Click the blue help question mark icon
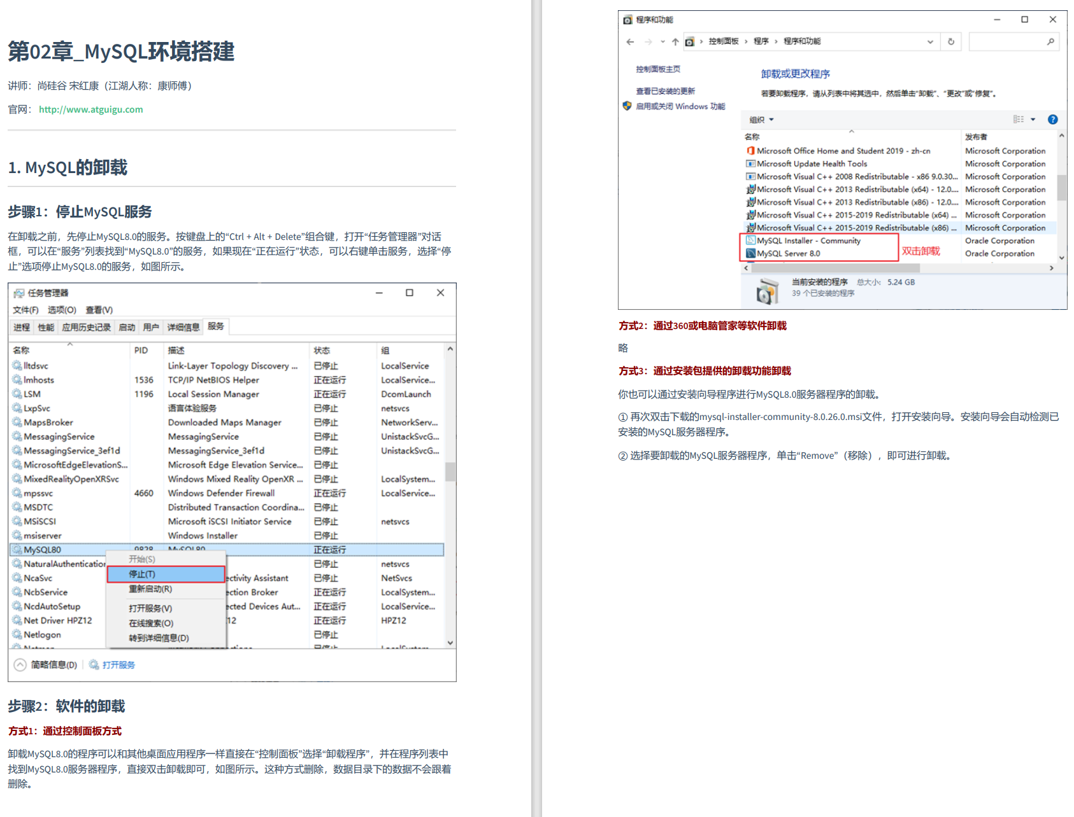The width and height of the screenshot is (1074, 817). pyautogui.click(x=1053, y=119)
